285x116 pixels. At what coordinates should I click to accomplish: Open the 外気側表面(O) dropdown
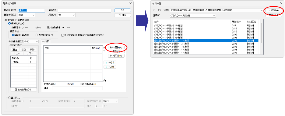point(31,41)
